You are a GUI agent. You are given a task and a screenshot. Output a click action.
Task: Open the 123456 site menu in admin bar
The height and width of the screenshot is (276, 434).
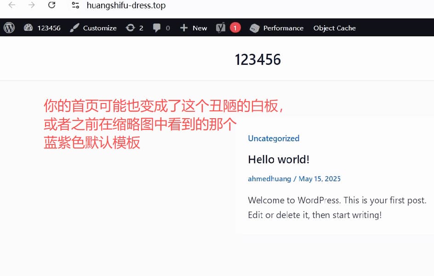[x=49, y=28]
